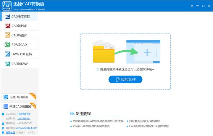Viewport: 213px width, 136px height.
Task: Select the DWG DXF互转 tab
Action: click(19, 54)
